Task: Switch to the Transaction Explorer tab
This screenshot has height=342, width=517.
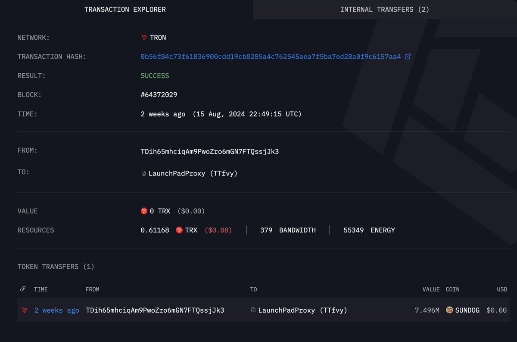Action: point(125,9)
